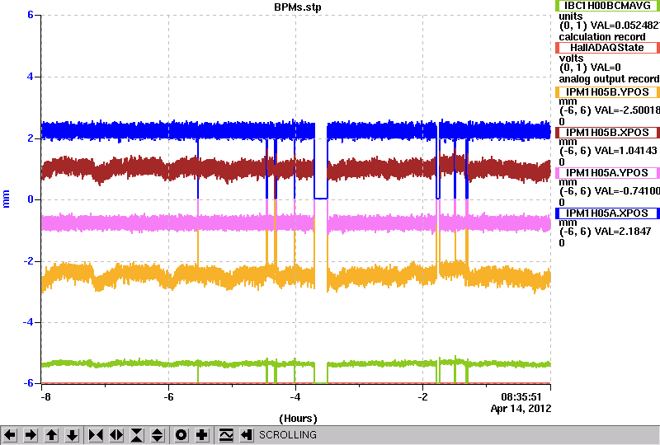
Task: Click the x-axis tick label -8
Action: pyautogui.click(x=46, y=397)
